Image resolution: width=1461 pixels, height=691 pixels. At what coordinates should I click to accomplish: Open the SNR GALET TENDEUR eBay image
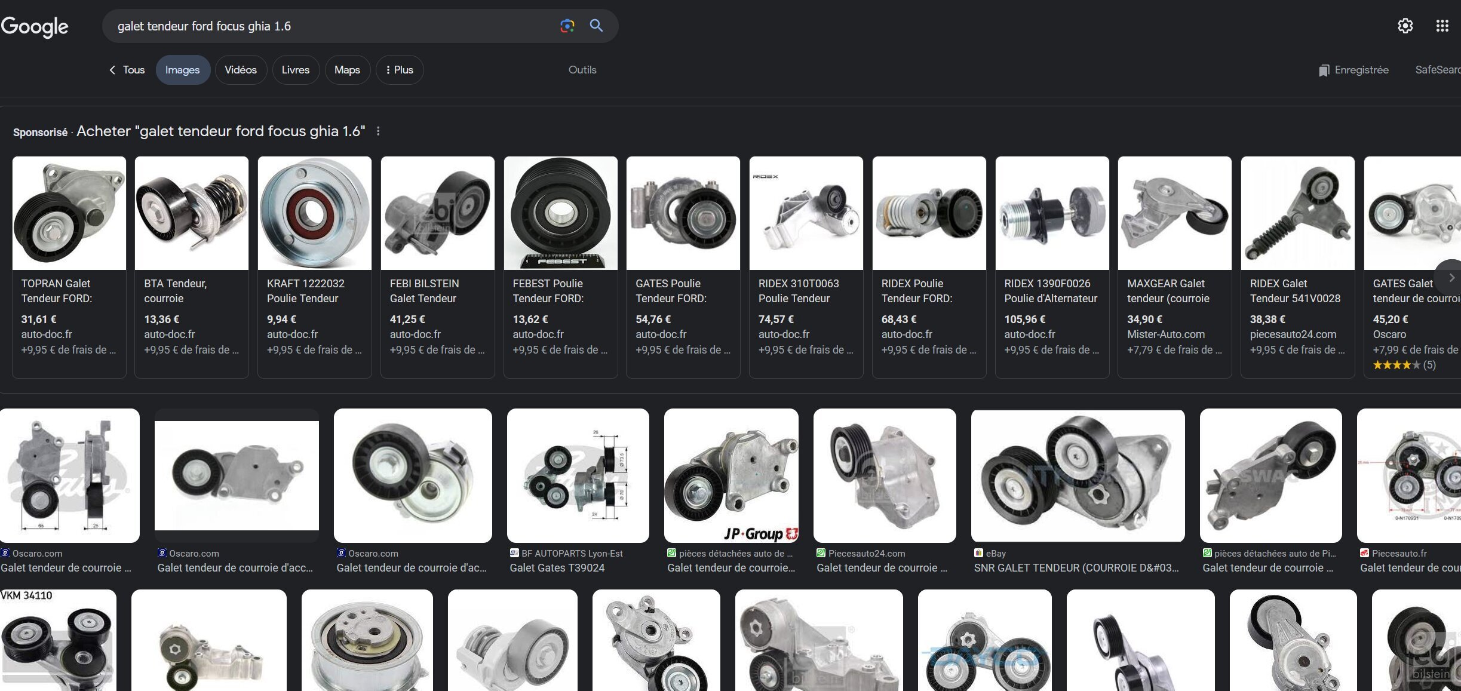1078,475
